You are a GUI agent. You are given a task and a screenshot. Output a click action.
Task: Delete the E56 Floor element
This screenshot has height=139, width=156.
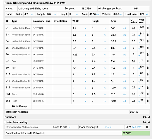coord(148,101)
